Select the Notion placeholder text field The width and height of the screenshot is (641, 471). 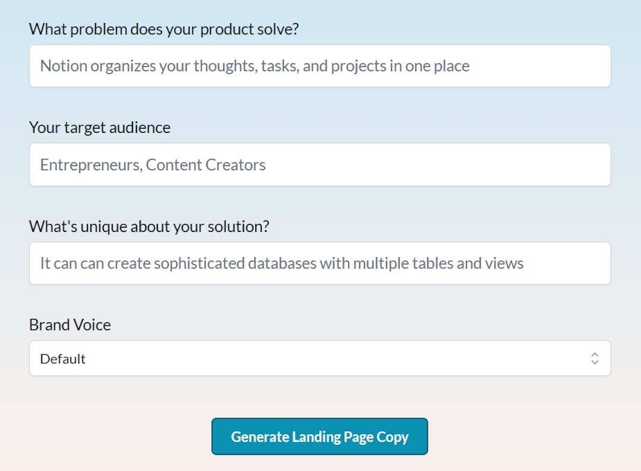[x=320, y=65]
